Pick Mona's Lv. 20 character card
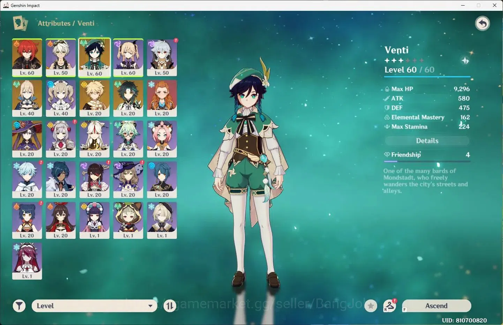This screenshot has height=325, width=503. click(27, 139)
